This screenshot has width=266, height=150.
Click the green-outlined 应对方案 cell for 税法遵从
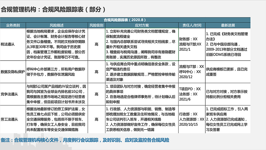click(x=142, y=44)
